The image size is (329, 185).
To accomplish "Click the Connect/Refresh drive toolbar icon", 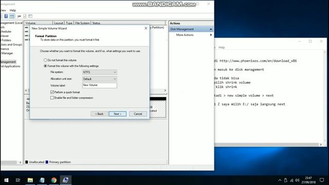I will pos(19,16).
